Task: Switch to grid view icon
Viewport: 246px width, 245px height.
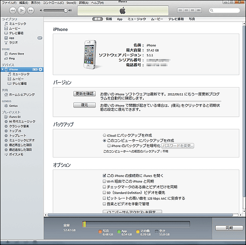Action: click(x=192, y=11)
